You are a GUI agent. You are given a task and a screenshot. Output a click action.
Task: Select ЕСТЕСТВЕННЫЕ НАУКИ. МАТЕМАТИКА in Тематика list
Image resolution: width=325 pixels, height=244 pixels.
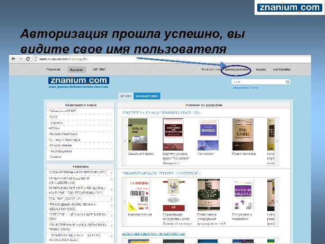(77, 216)
